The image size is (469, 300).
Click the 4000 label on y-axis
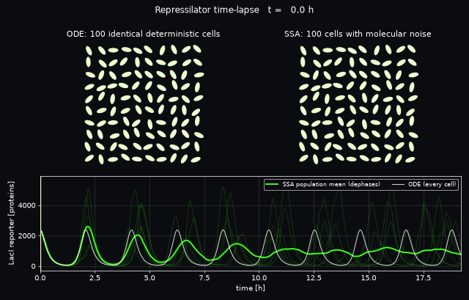tap(26, 205)
